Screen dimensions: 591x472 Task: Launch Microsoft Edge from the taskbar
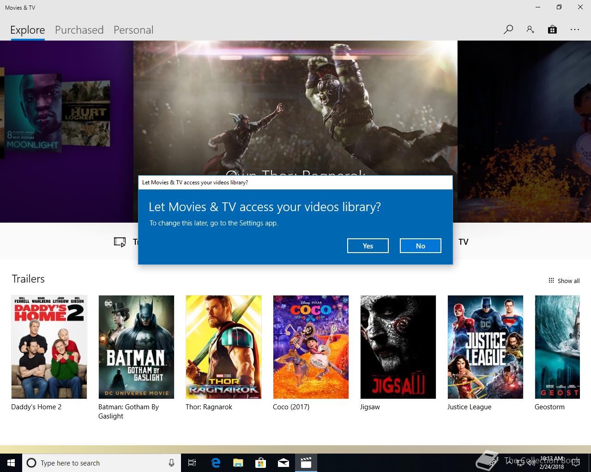tap(216, 463)
